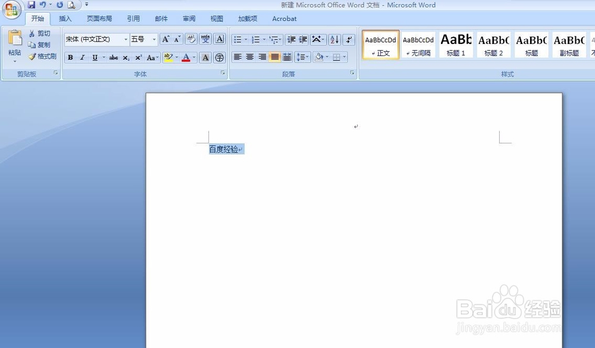Toggle underline formatting

click(95, 57)
